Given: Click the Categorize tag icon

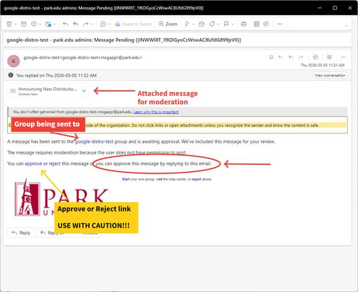Looking at the screenshot, I should pos(212,24).
